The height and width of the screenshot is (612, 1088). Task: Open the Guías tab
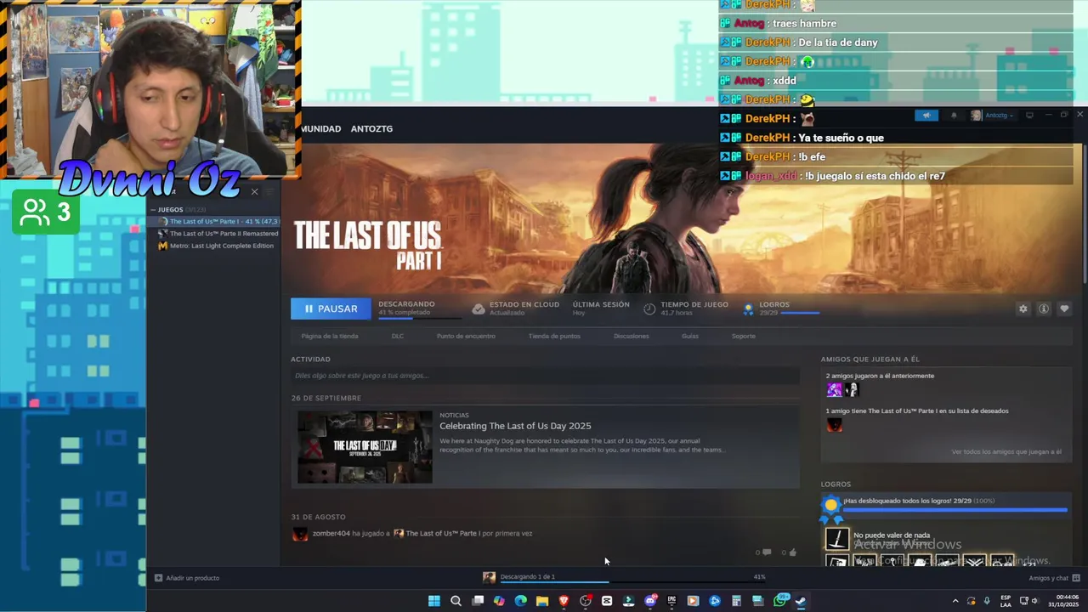pos(690,336)
